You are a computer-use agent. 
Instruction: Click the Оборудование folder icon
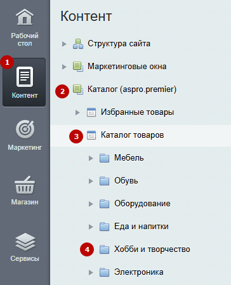[104, 204]
